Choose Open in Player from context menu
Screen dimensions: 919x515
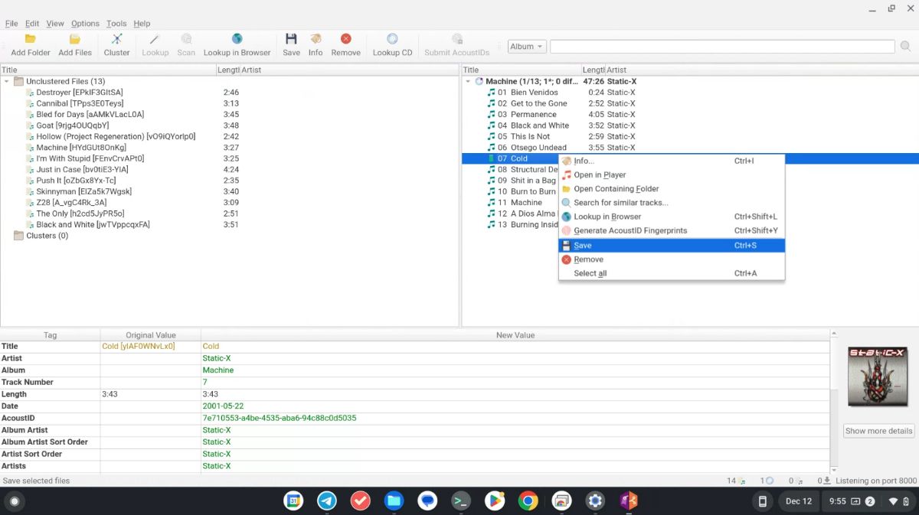(600, 174)
